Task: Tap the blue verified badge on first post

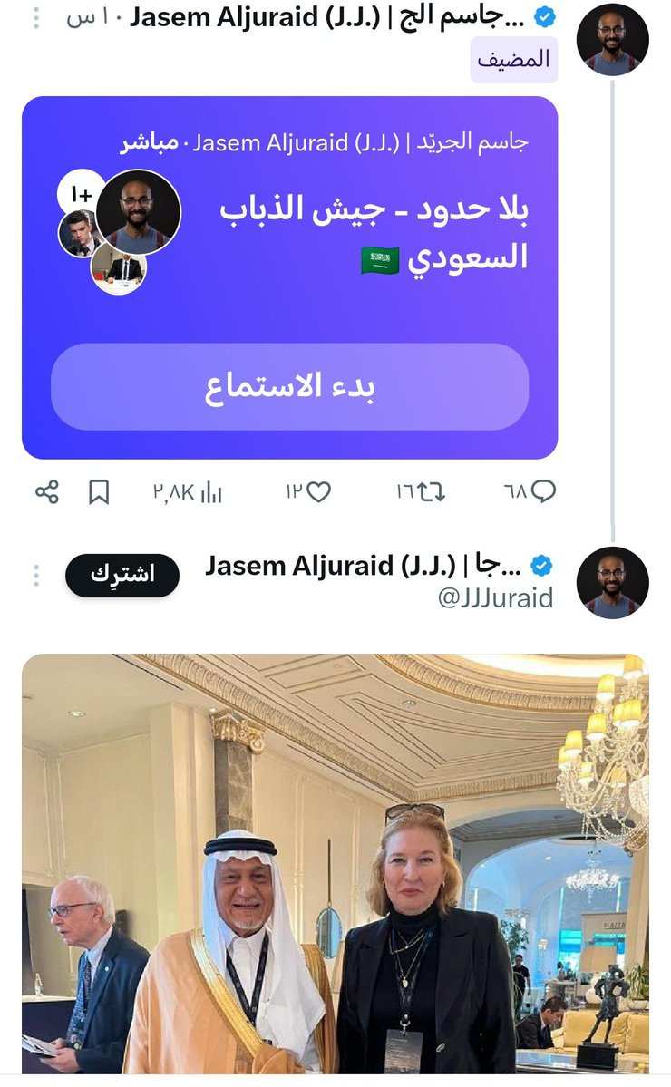Action: pos(545,17)
